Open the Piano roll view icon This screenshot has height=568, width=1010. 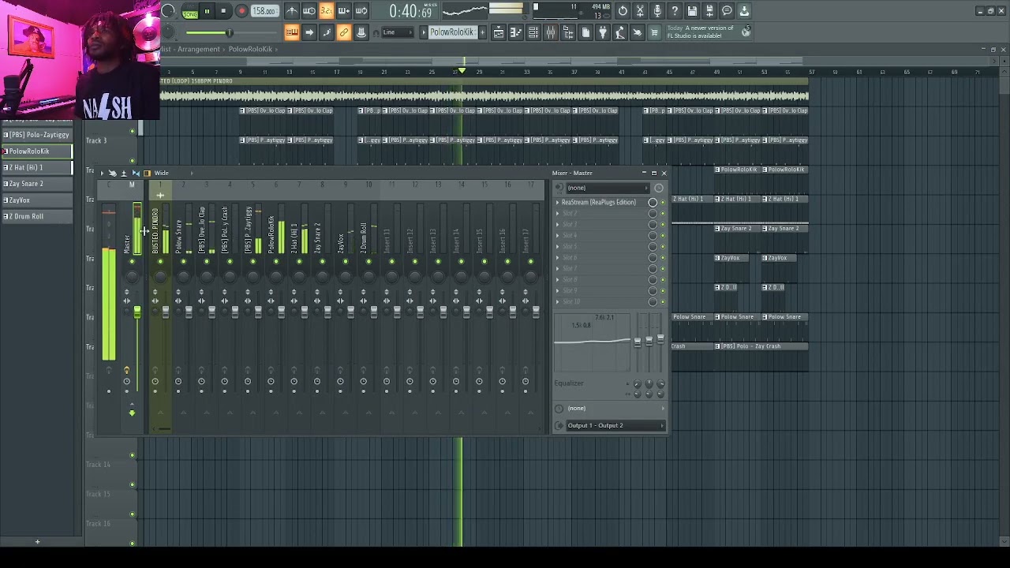click(516, 32)
